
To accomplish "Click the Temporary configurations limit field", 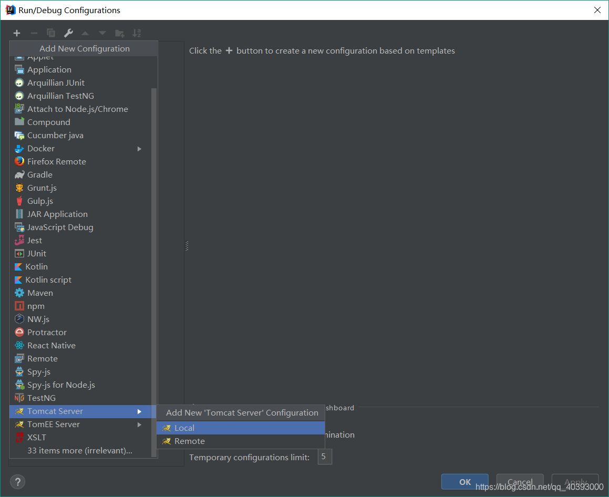I will [325, 457].
